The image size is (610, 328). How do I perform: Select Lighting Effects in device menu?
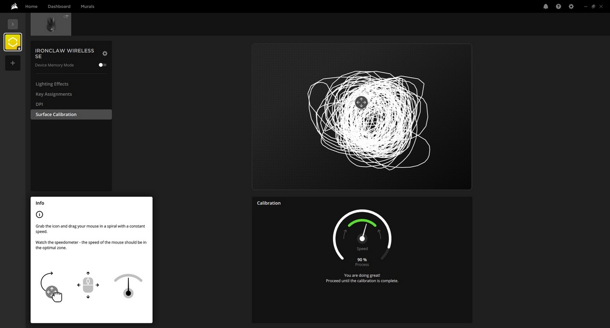pyautogui.click(x=52, y=84)
